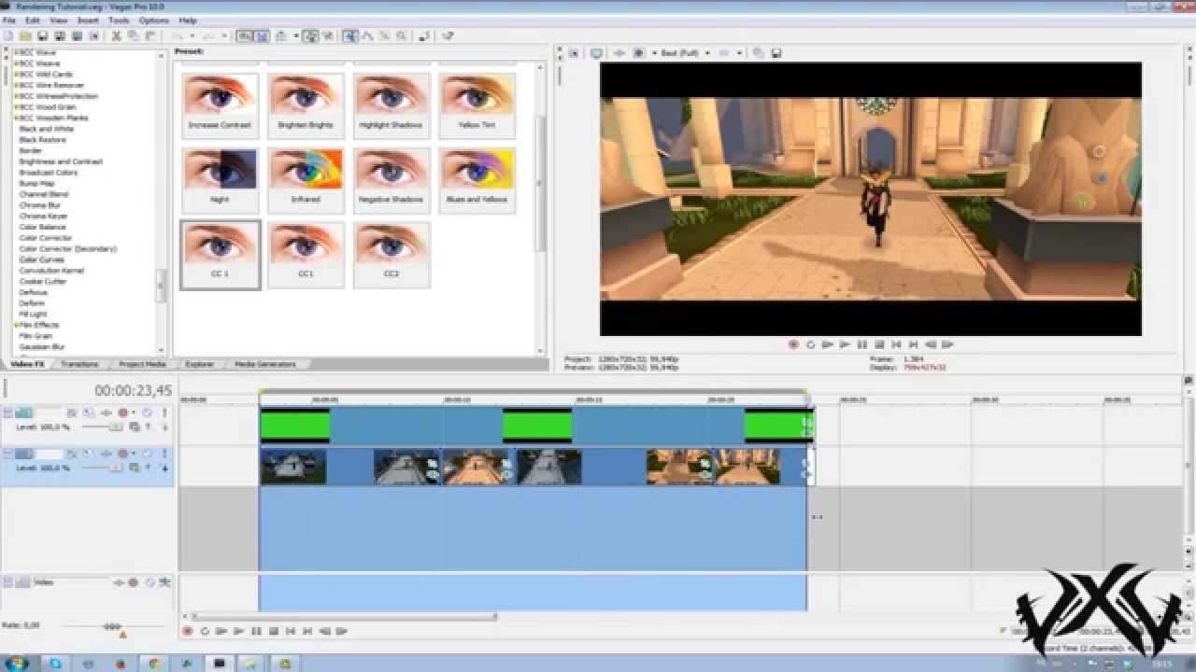Switch to the Media Generators tab
The height and width of the screenshot is (672, 1196).
point(265,364)
